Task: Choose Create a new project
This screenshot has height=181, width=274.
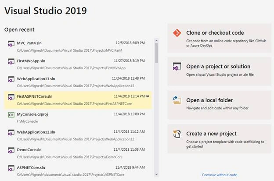Action: (220, 139)
